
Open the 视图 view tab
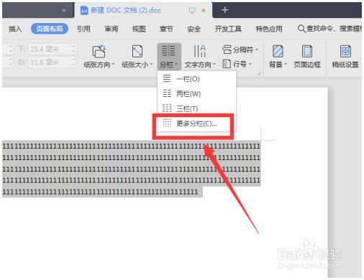click(x=139, y=29)
